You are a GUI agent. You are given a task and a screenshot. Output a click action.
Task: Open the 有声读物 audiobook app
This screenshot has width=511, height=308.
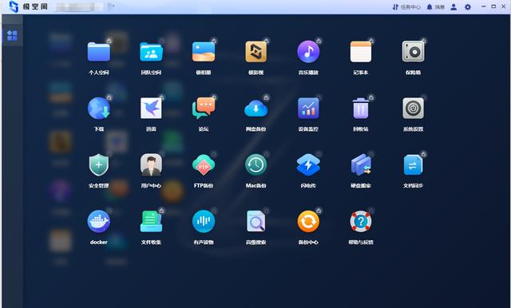tap(204, 221)
